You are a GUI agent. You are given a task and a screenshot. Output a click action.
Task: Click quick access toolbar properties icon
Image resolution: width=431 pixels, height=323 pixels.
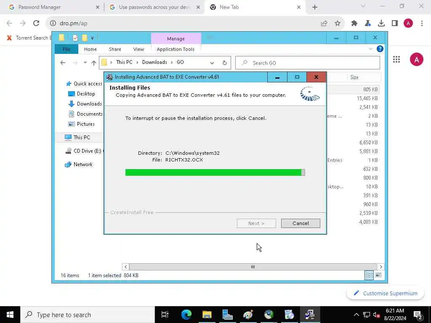[75, 38]
